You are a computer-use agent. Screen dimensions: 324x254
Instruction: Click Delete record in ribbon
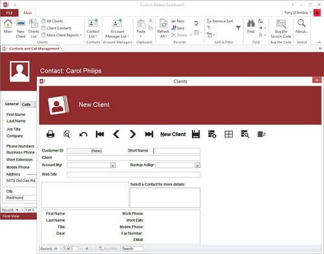click(x=179, y=35)
